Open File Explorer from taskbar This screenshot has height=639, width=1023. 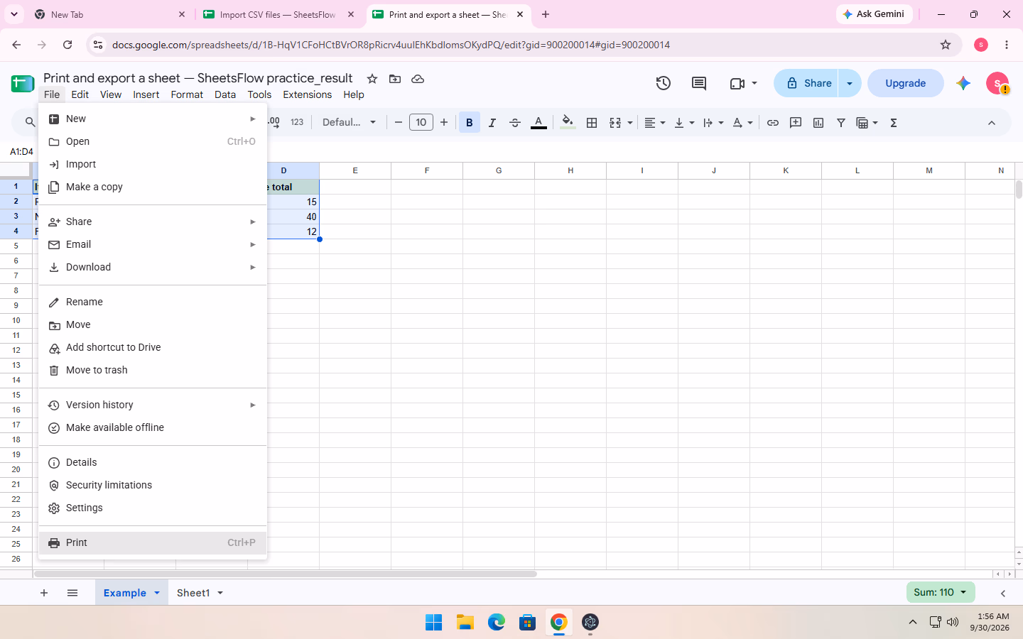[465, 623]
